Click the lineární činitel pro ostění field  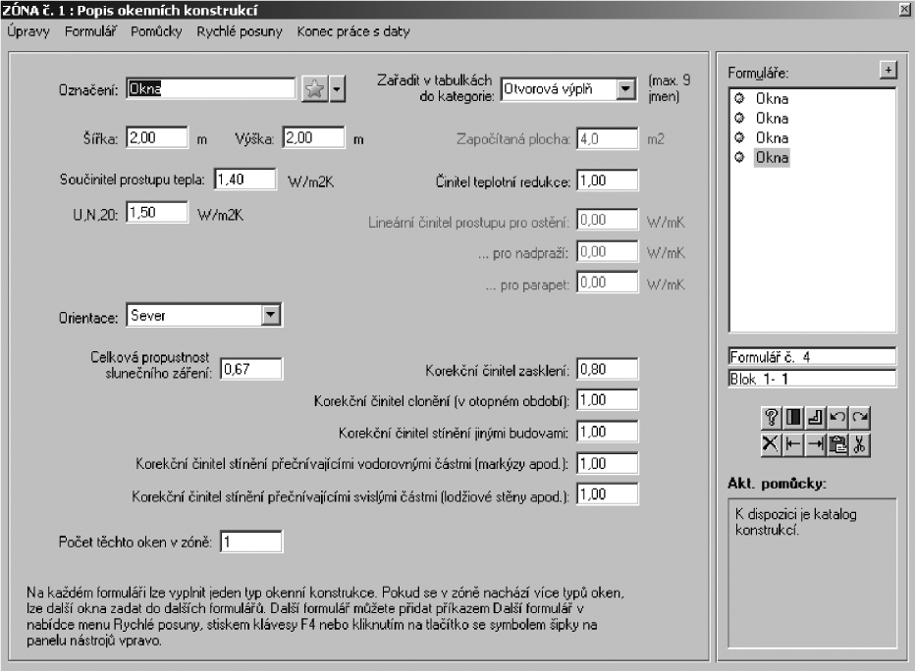pos(608,220)
